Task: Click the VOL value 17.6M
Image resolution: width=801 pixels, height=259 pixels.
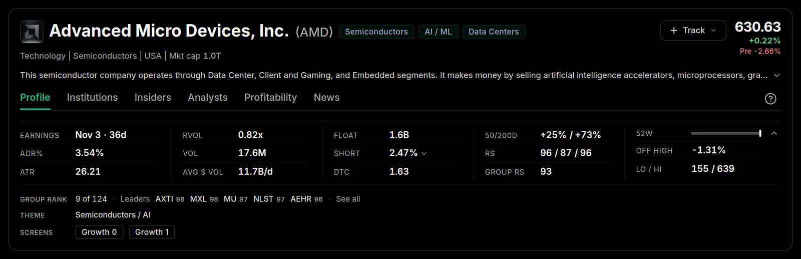Action: click(252, 153)
